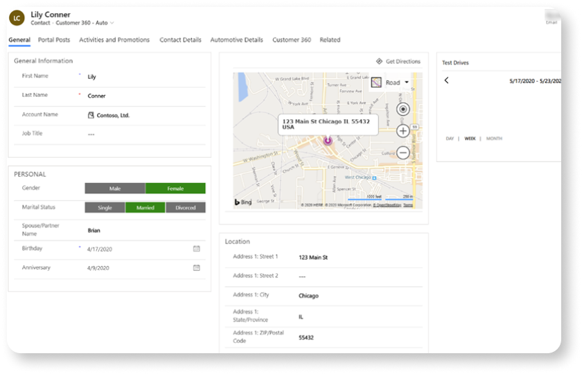
Task: Go to the Customer 360 tab
Action: coord(292,39)
